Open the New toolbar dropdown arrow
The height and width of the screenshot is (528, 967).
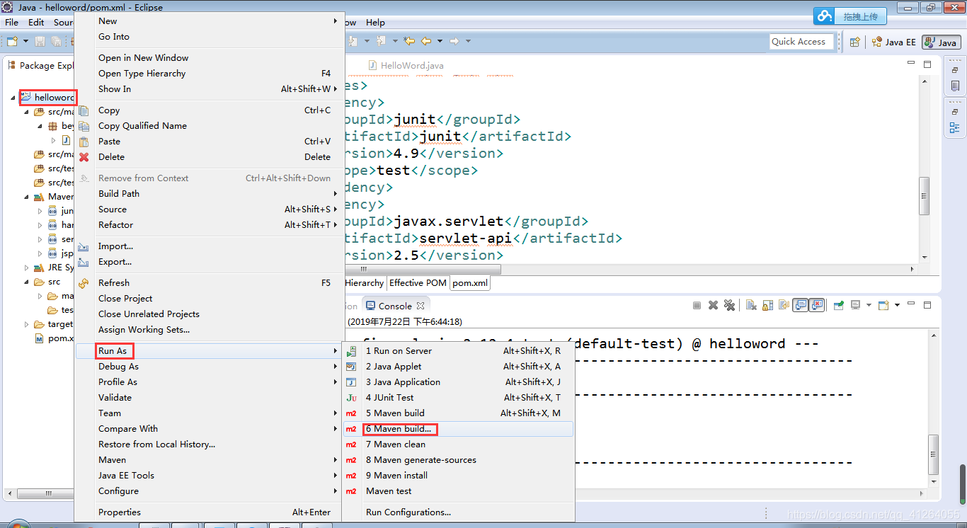[x=25, y=42]
